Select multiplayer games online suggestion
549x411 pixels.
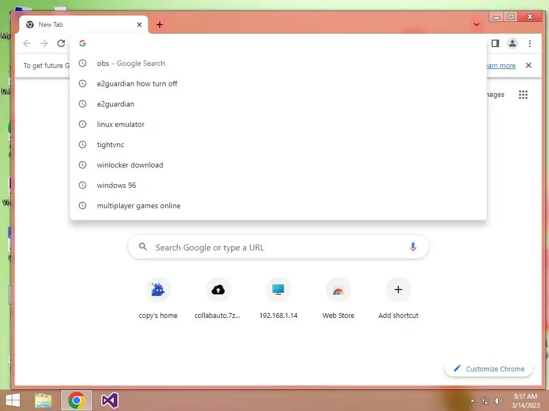(x=278, y=205)
